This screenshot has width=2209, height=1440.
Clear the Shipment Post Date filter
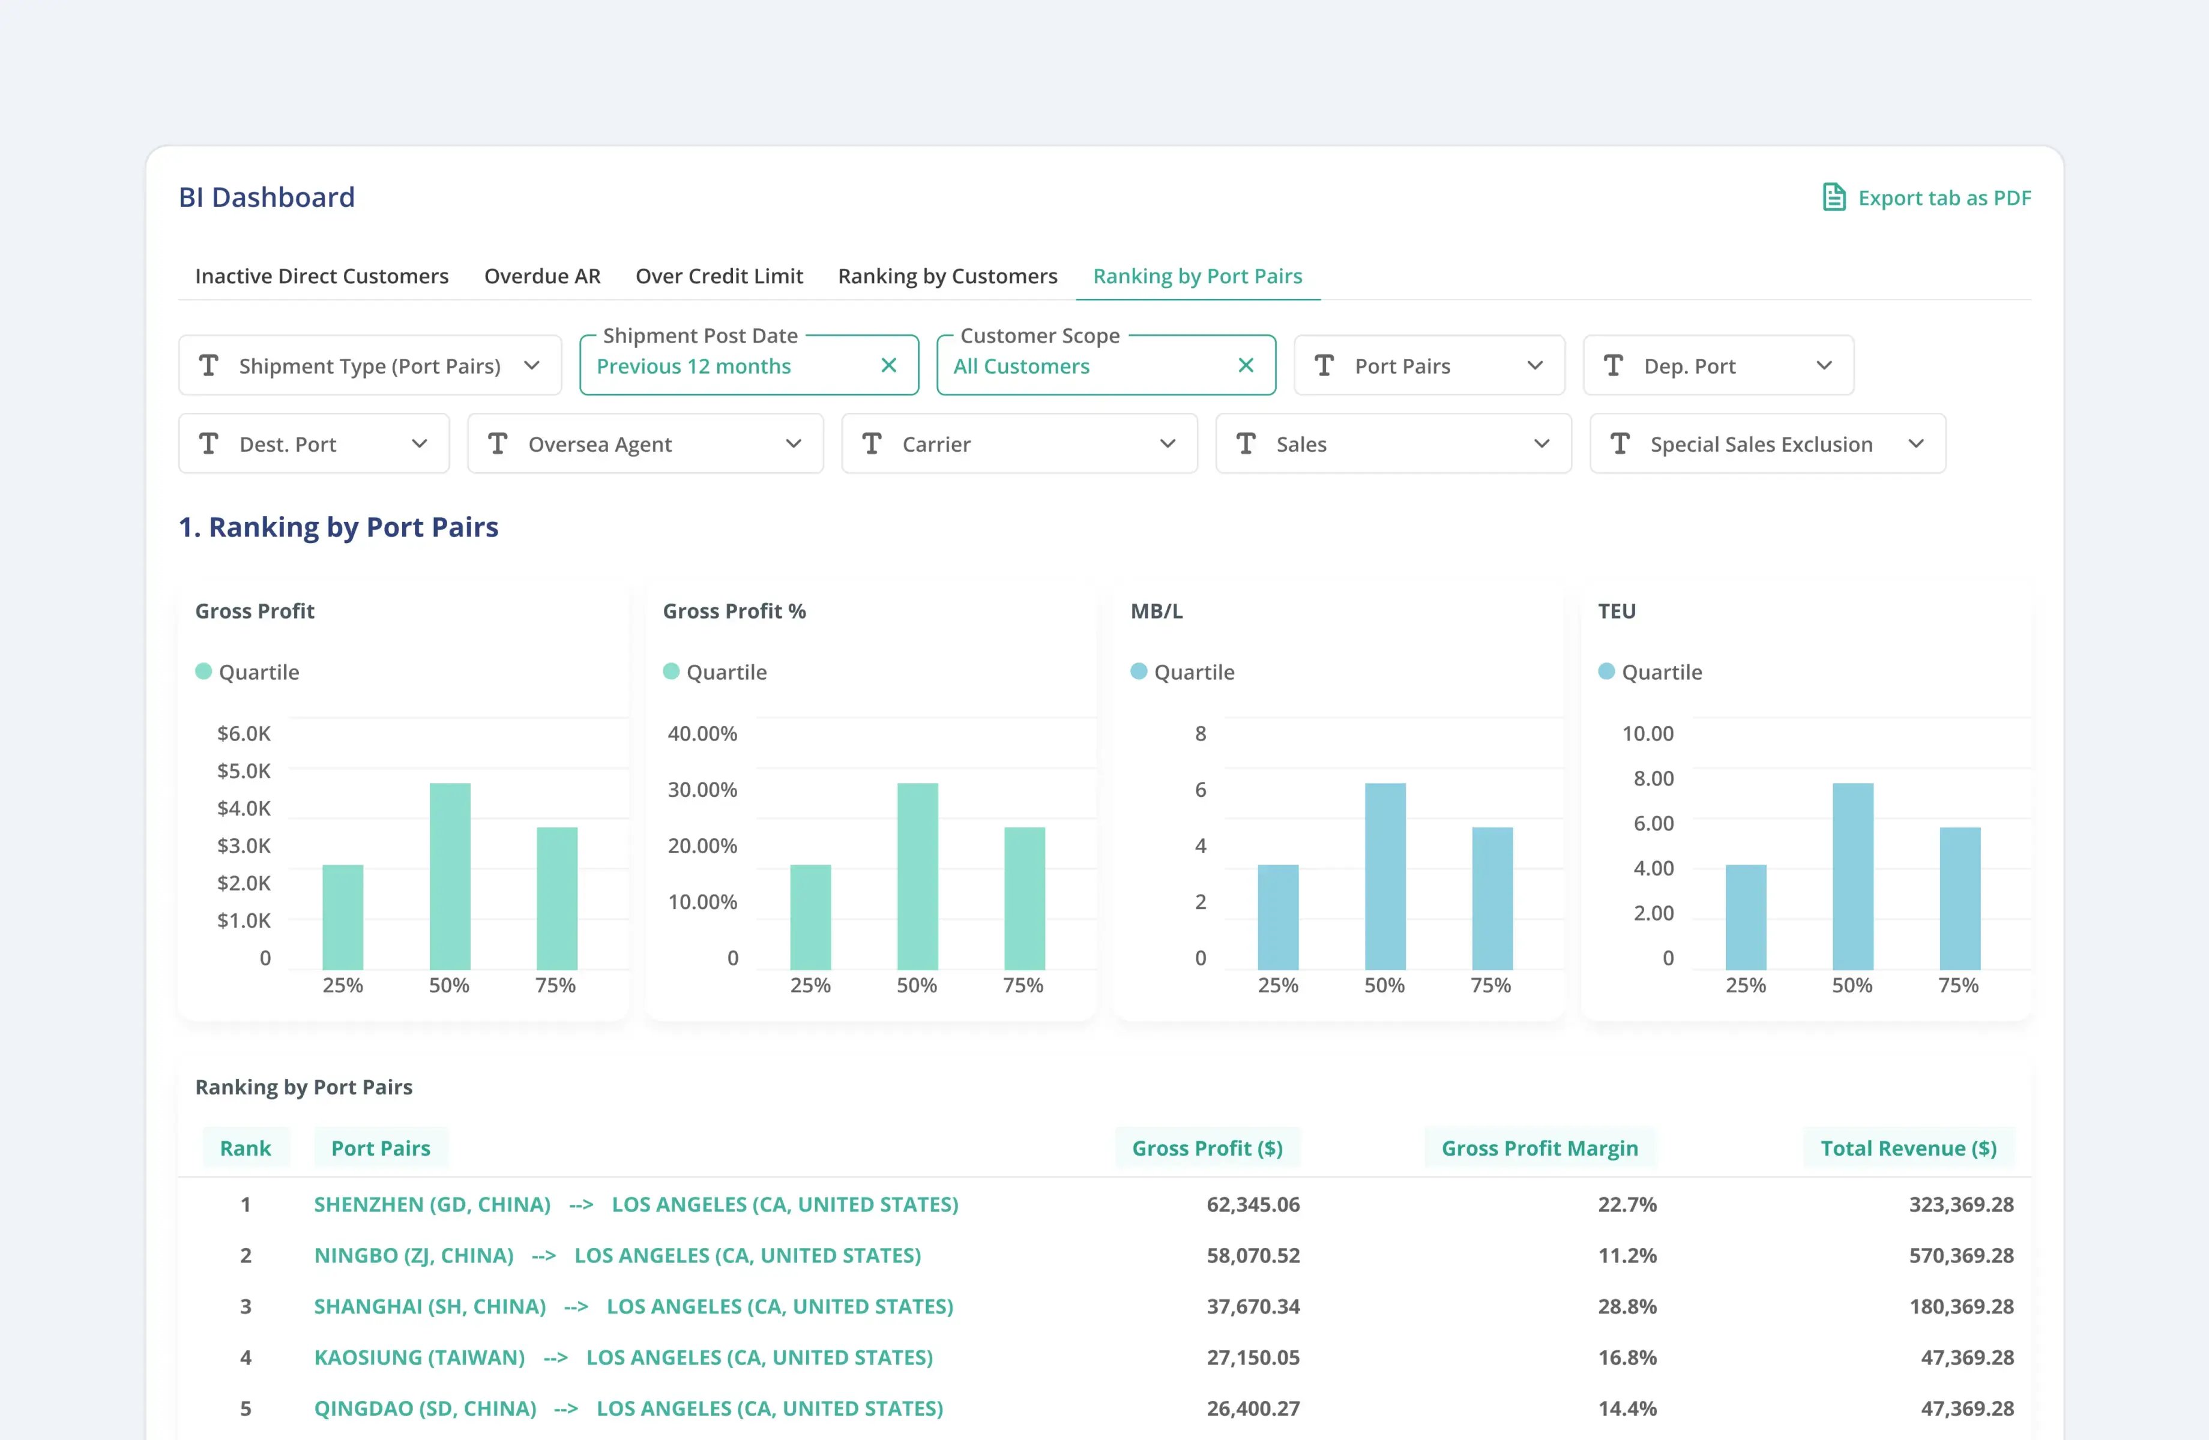(888, 365)
